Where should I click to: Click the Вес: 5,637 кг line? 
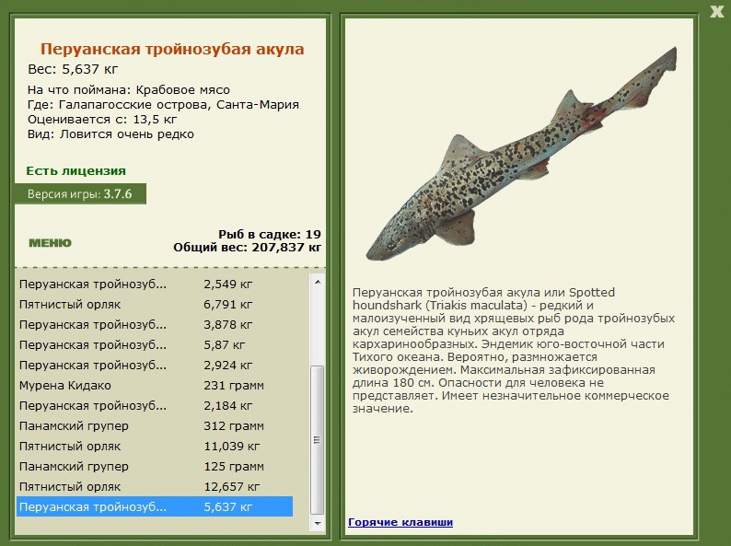point(73,69)
